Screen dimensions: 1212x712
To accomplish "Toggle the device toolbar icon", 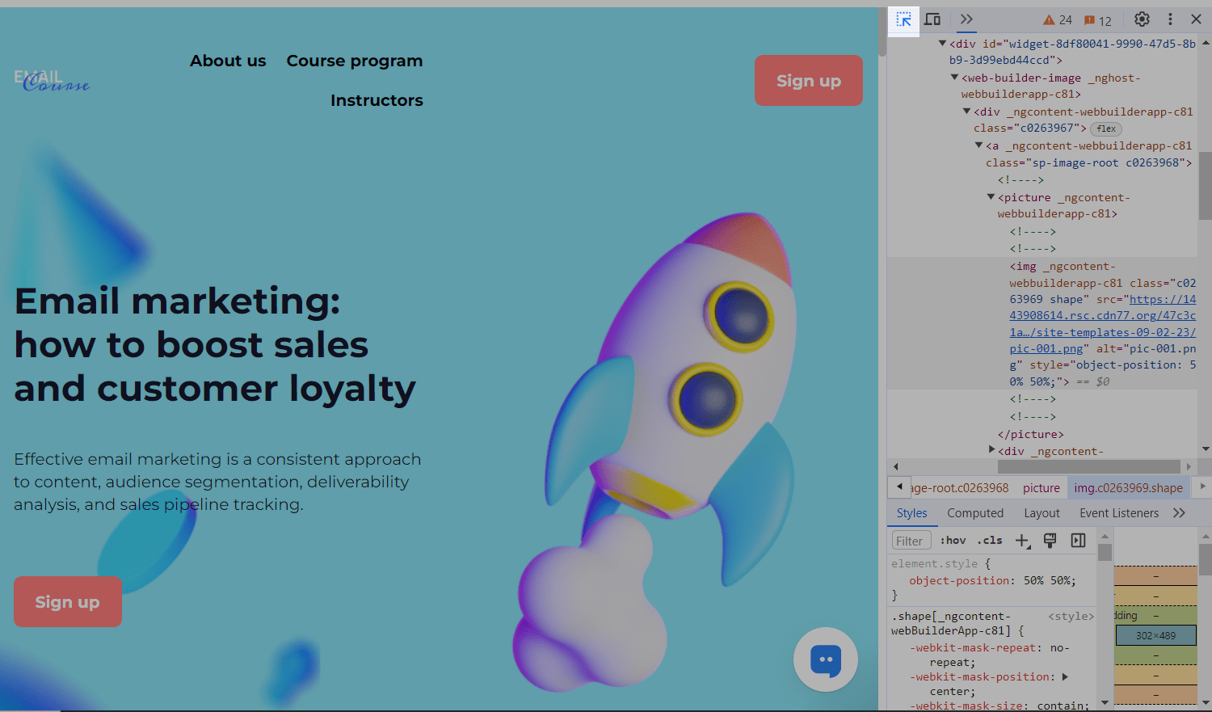I will pos(932,19).
